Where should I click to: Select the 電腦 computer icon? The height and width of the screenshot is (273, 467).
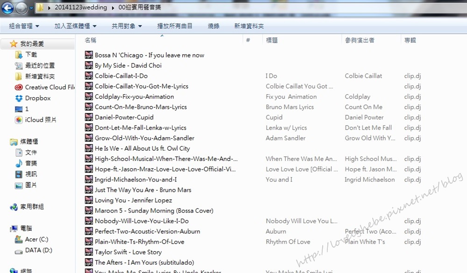pos(14,229)
